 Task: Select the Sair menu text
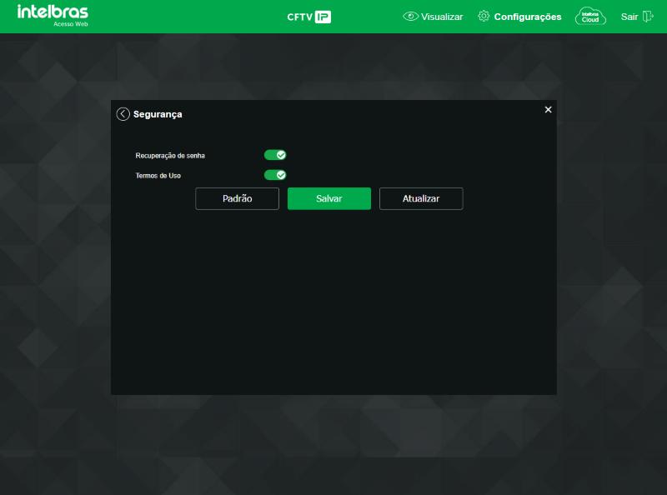(629, 17)
